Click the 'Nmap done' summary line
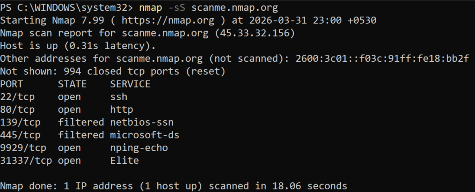This screenshot has height=192, width=475. (x=173, y=186)
